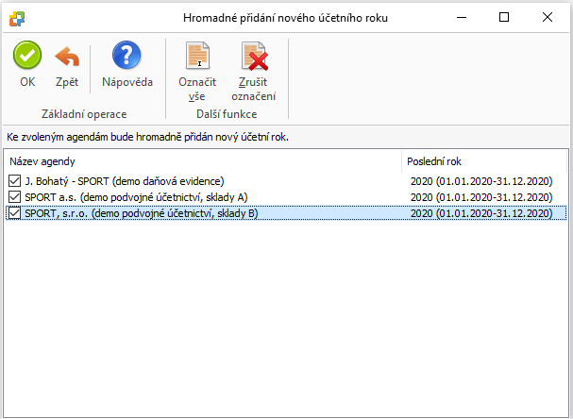Sort by Poslední rok column header

coord(484,161)
